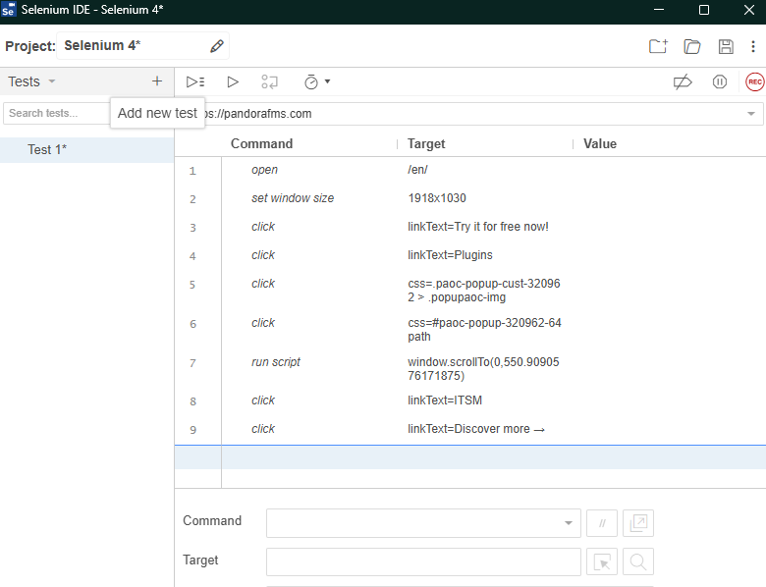Screen dimensions: 766x587
Task: Click the find target in page magnifier icon
Action: [x=638, y=562]
